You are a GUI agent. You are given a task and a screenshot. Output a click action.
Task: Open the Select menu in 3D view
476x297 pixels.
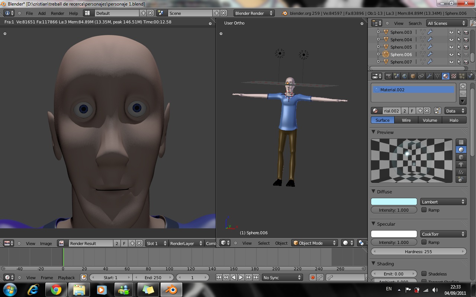click(264, 243)
